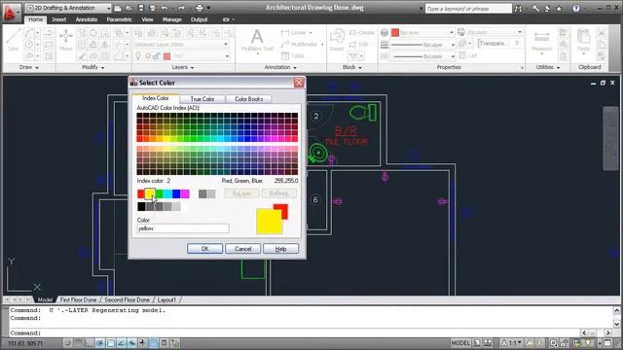Image resolution: width=623 pixels, height=350 pixels.
Task: Toggle Quick Properties in the status bar
Action: coord(164,343)
